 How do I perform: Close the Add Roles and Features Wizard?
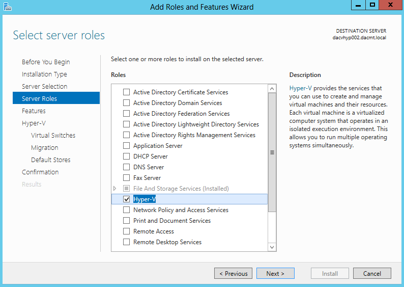click(x=391, y=5)
